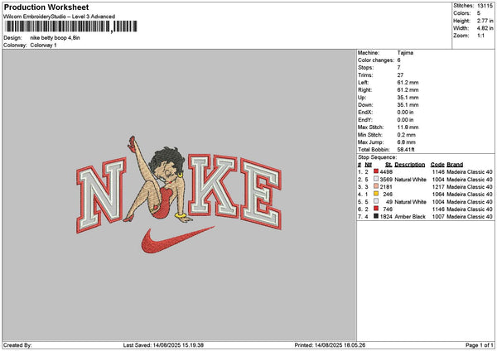Click the Colors value 5
Image resolution: width=497 pixels, height=351 pixels.
click(x=479, y=13)
